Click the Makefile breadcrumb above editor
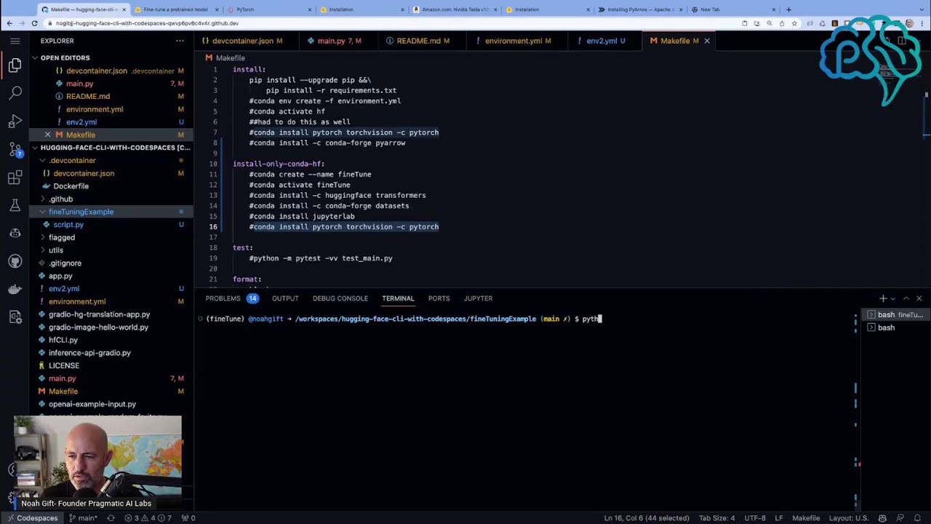 click(x=225, y=57)
